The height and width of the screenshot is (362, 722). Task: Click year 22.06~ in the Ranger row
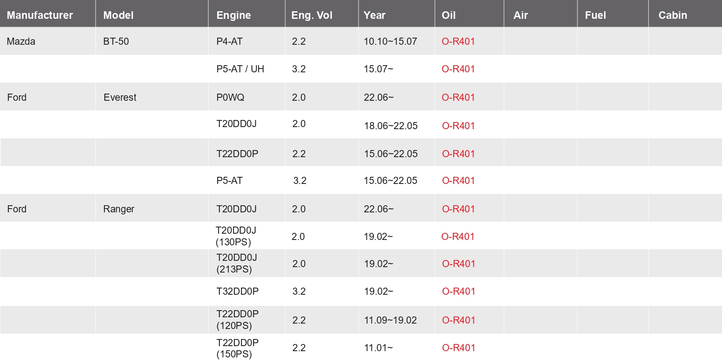click(379, 209)
